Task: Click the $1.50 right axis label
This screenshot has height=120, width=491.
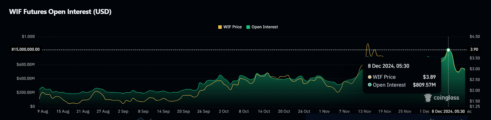Action: click(475, 101)
